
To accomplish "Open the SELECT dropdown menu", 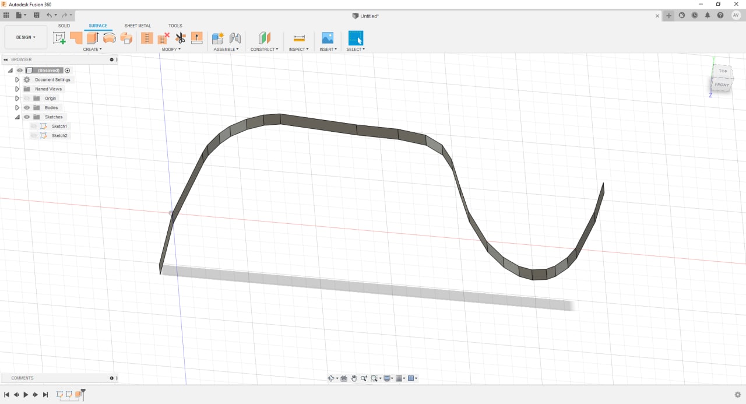I will (x=356, y=50).
